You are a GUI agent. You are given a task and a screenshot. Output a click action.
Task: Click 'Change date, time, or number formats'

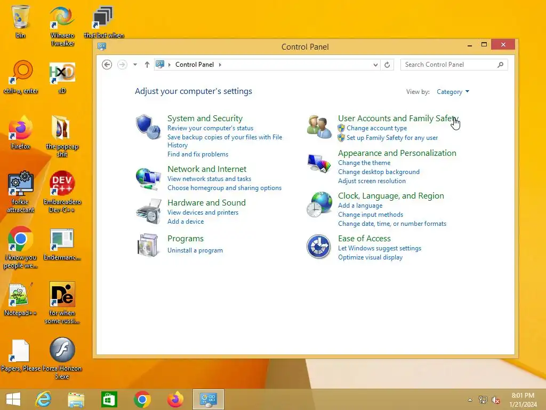[x=392, y=224]
